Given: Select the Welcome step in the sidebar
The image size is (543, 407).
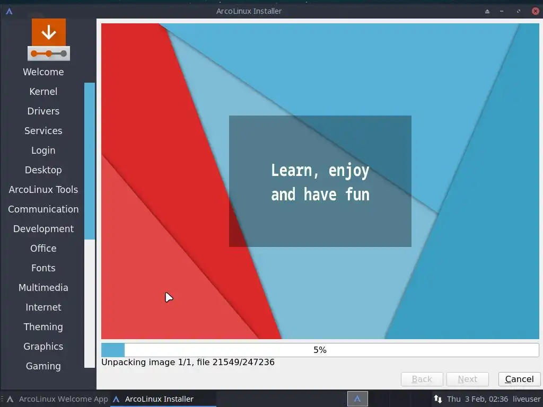Looking at the screenshot, I should [x=43, y=72].
